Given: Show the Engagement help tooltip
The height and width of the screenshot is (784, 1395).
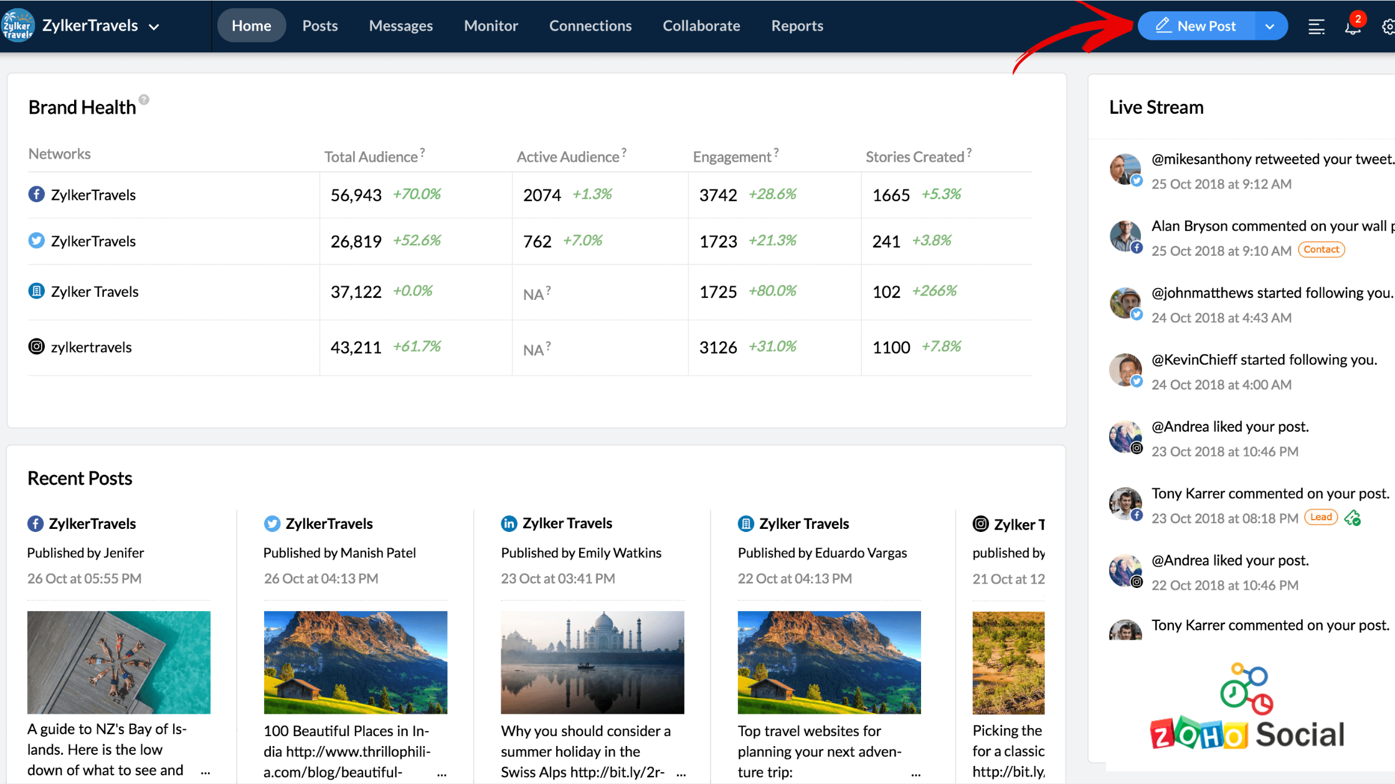Looking at the screenshot, I should [x=776, y=151].
